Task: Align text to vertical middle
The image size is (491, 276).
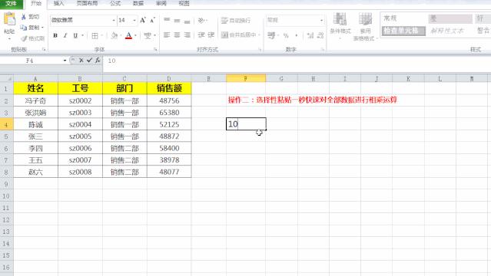Action: [x=177, y=21]
